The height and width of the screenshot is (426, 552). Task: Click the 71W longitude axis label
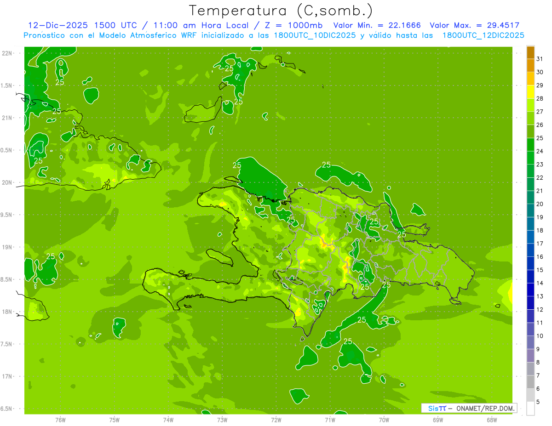pyautogui.click(x=330, y=420)
